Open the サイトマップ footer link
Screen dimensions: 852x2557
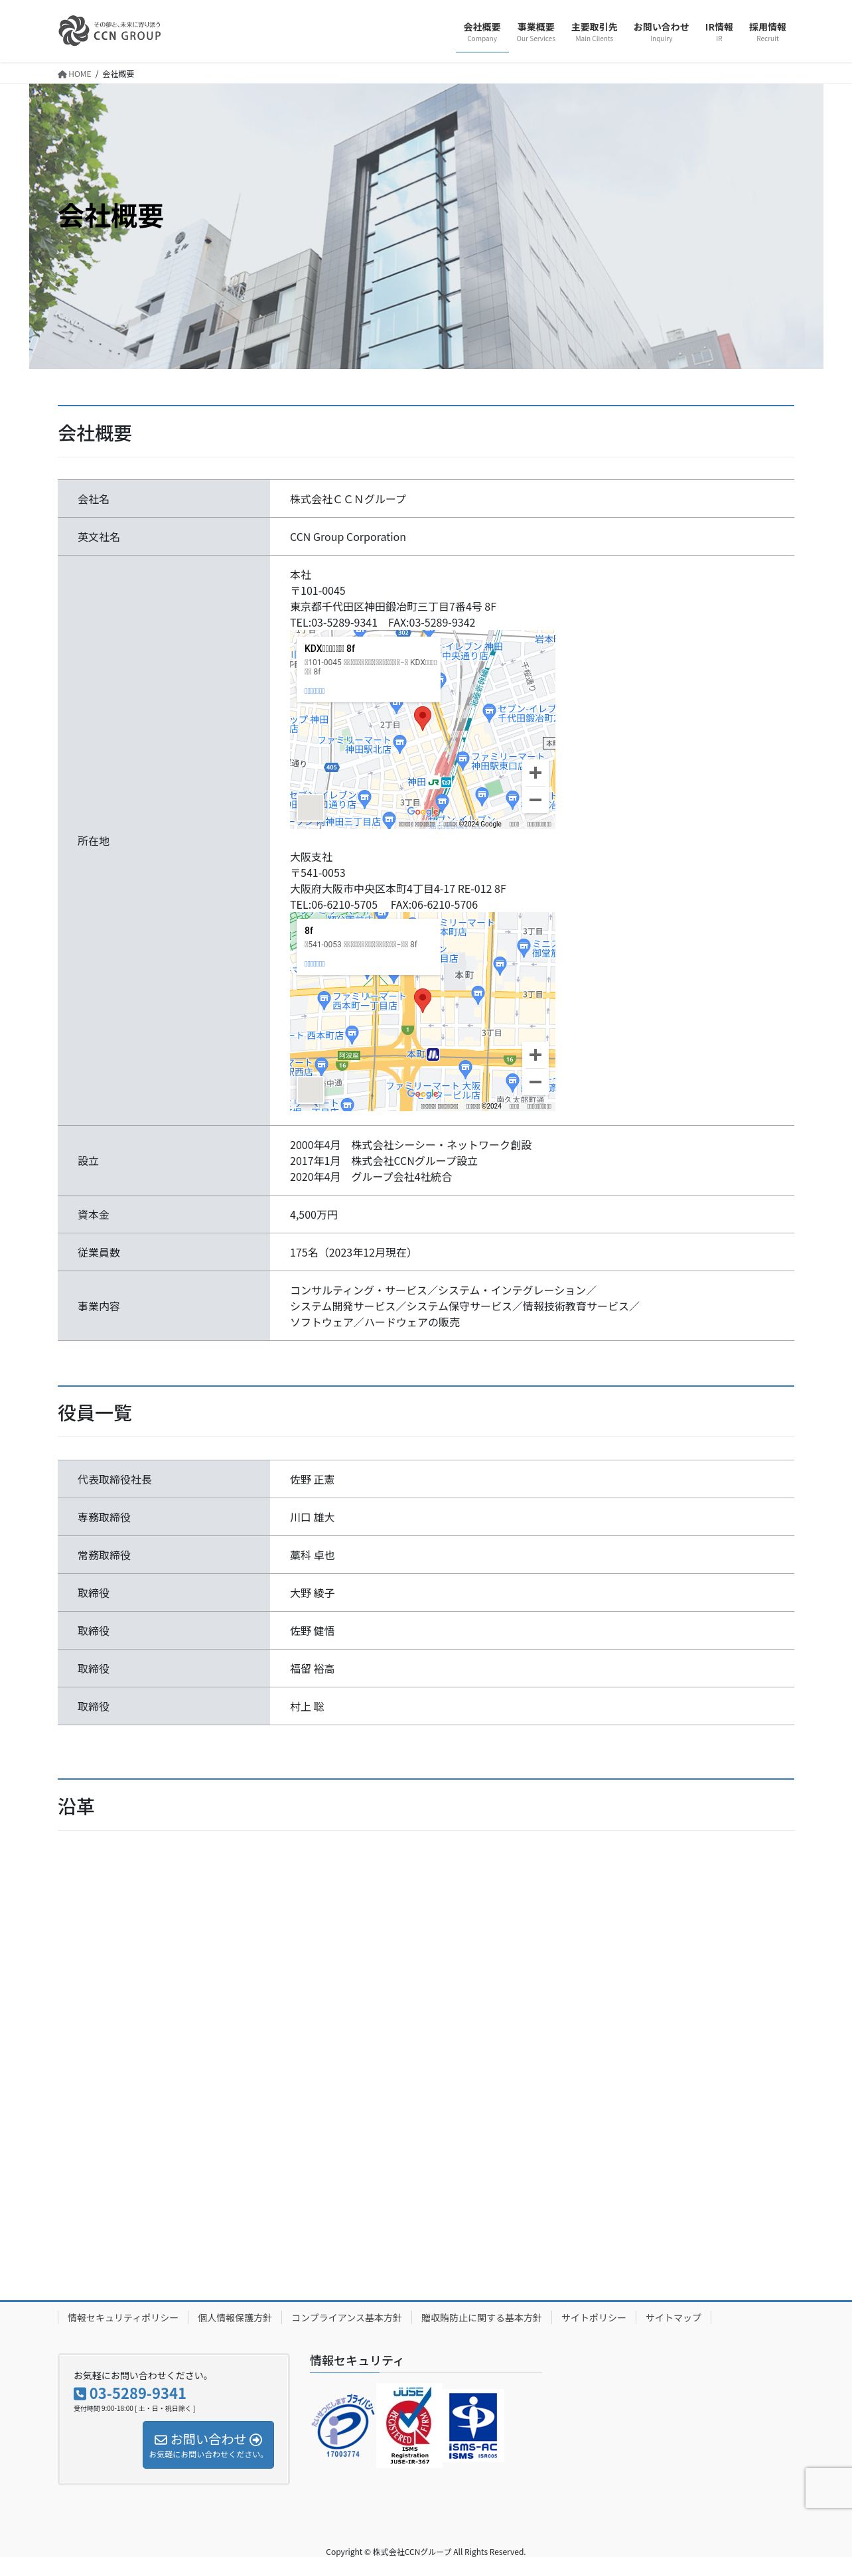pyautogui.click(x=672, y=2318)
